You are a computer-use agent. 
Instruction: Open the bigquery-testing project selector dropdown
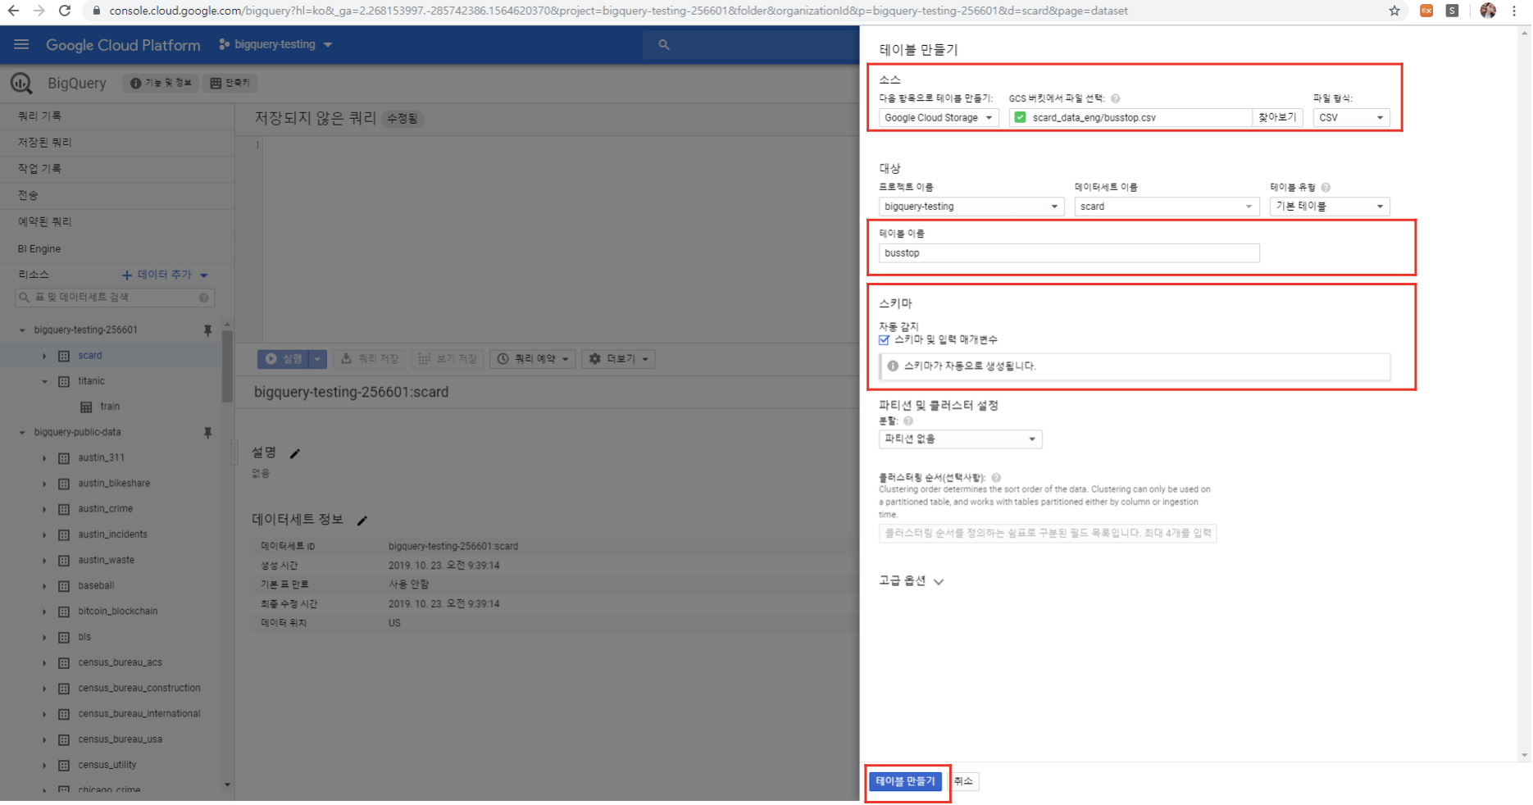(x=275, y=44)
